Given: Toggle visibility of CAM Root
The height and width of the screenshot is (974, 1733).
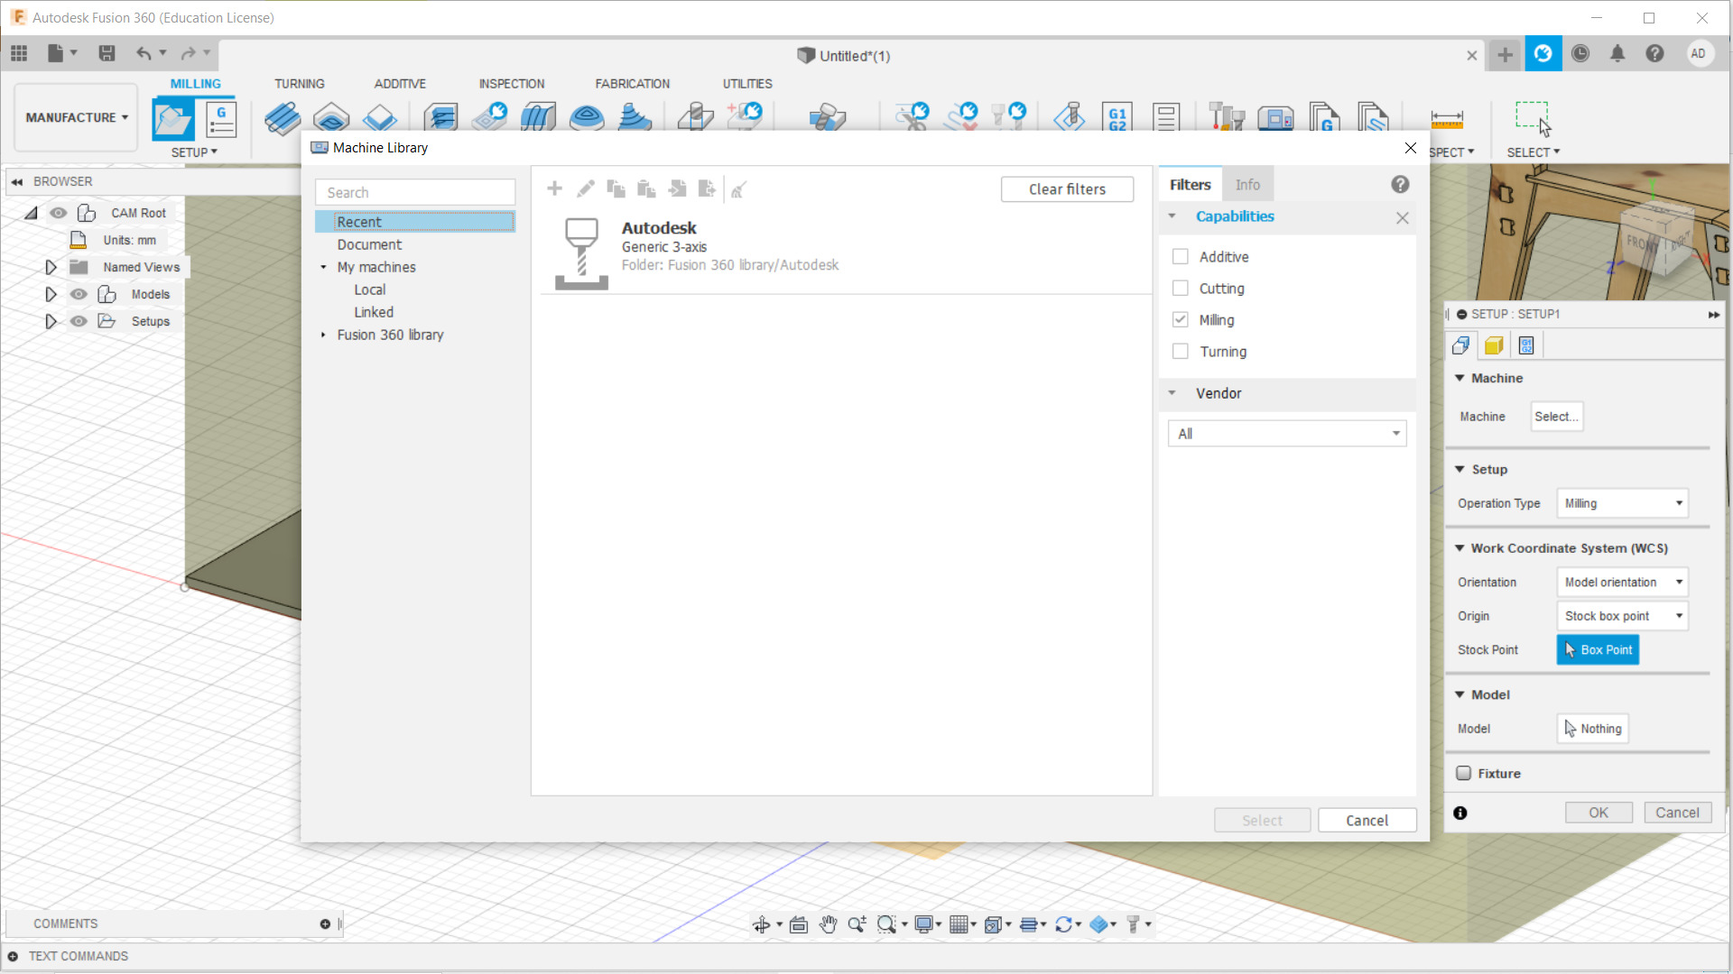Looking at the screenshot, I should click(x=59, y=214).
